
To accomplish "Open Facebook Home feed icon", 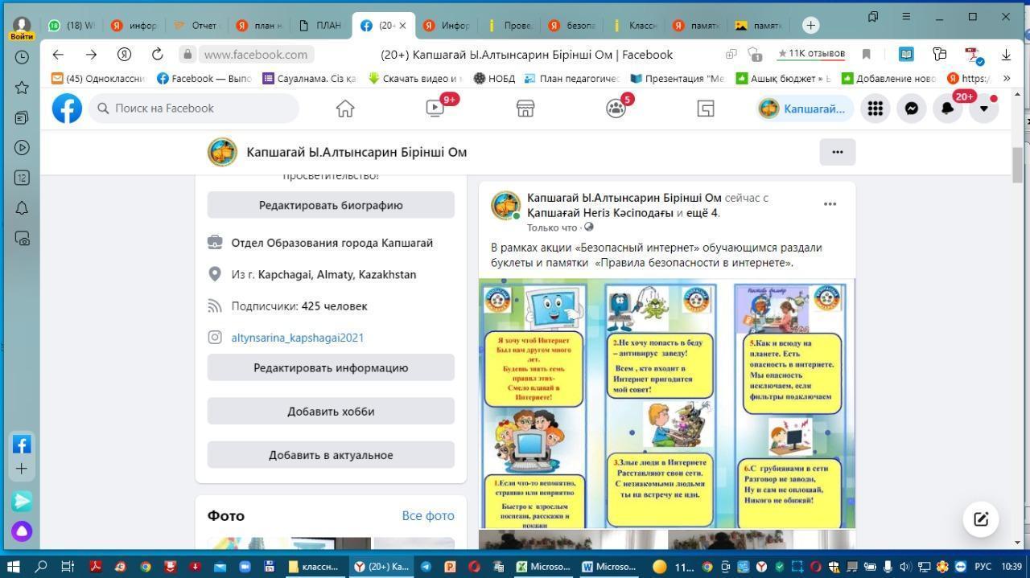I will [x=345, y=109].
